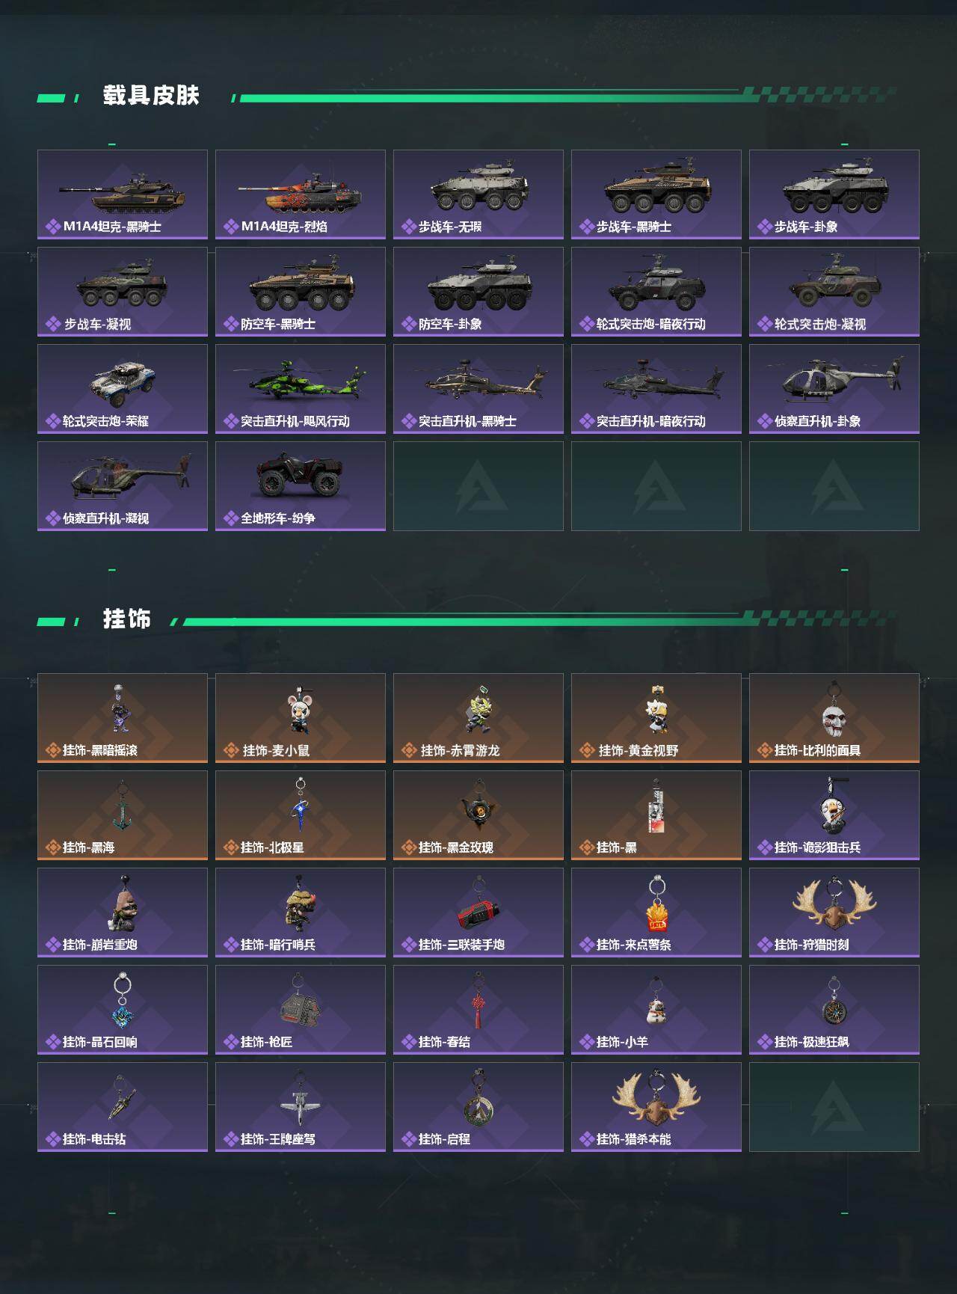Click the 挂饰 section header

(x=127, y=619)
